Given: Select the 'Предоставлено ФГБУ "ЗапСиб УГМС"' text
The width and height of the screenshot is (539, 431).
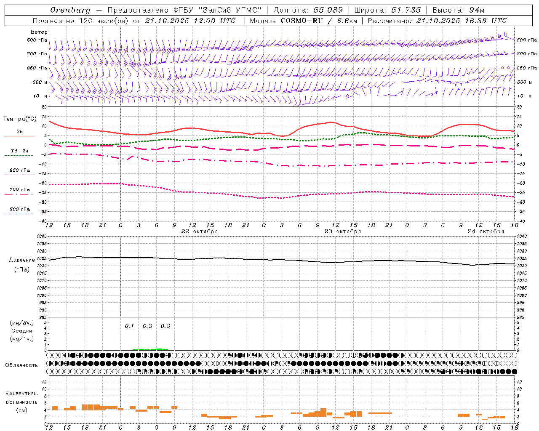Looking at the screenshot, I should 184,10.
